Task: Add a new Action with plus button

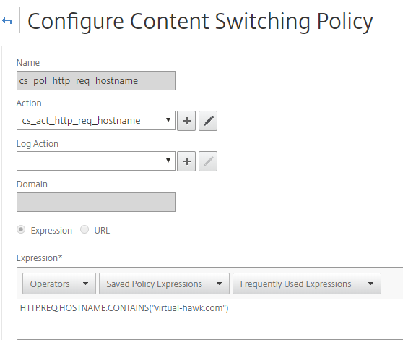Action: pos(186,121)
